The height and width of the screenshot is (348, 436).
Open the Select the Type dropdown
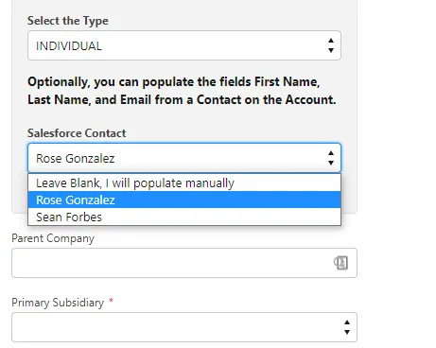[184, 45]
